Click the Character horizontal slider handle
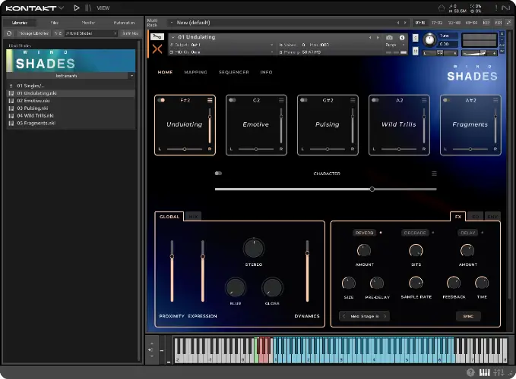This screenshot has width=516, height=379. pyautogui.click(x=372, y=189)
